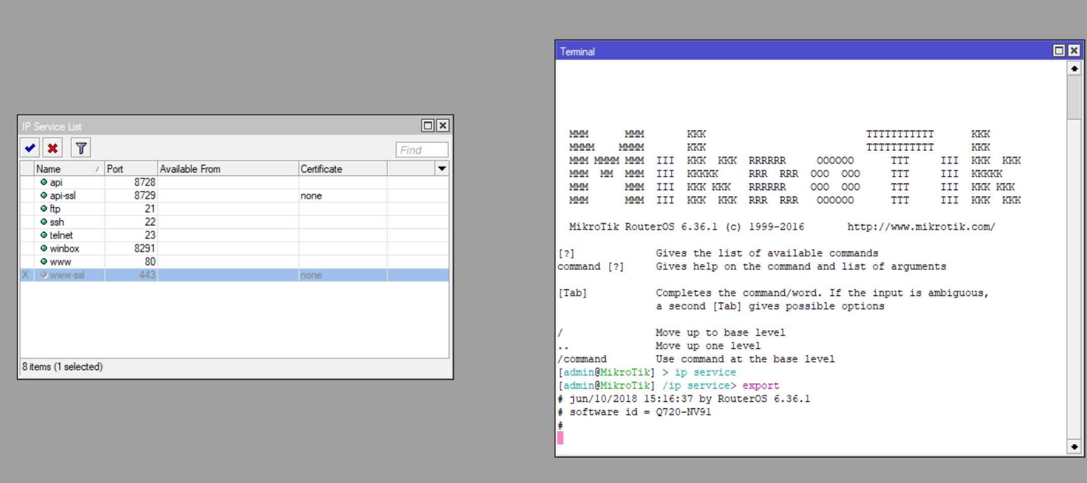Select the disabled www-ssl row name
The height and width of the screenshot is (483, 1087).
[67, 275]
